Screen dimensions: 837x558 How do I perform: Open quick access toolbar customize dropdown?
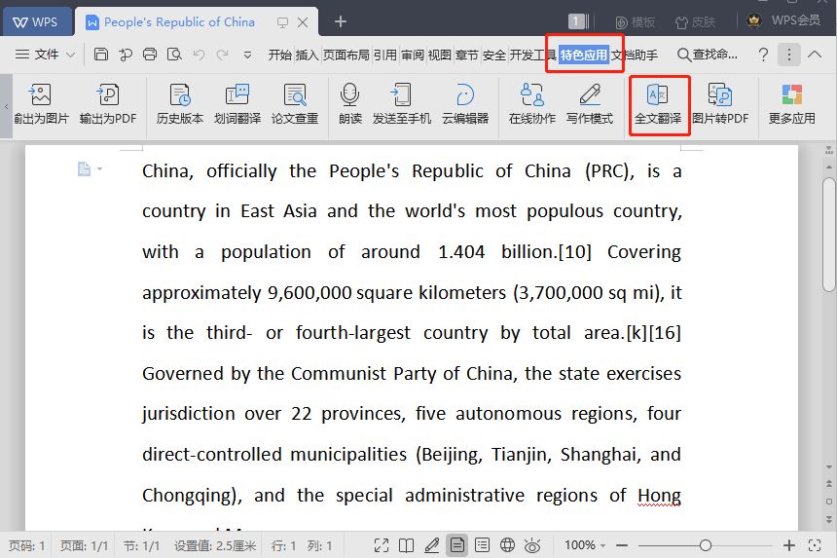247,55
